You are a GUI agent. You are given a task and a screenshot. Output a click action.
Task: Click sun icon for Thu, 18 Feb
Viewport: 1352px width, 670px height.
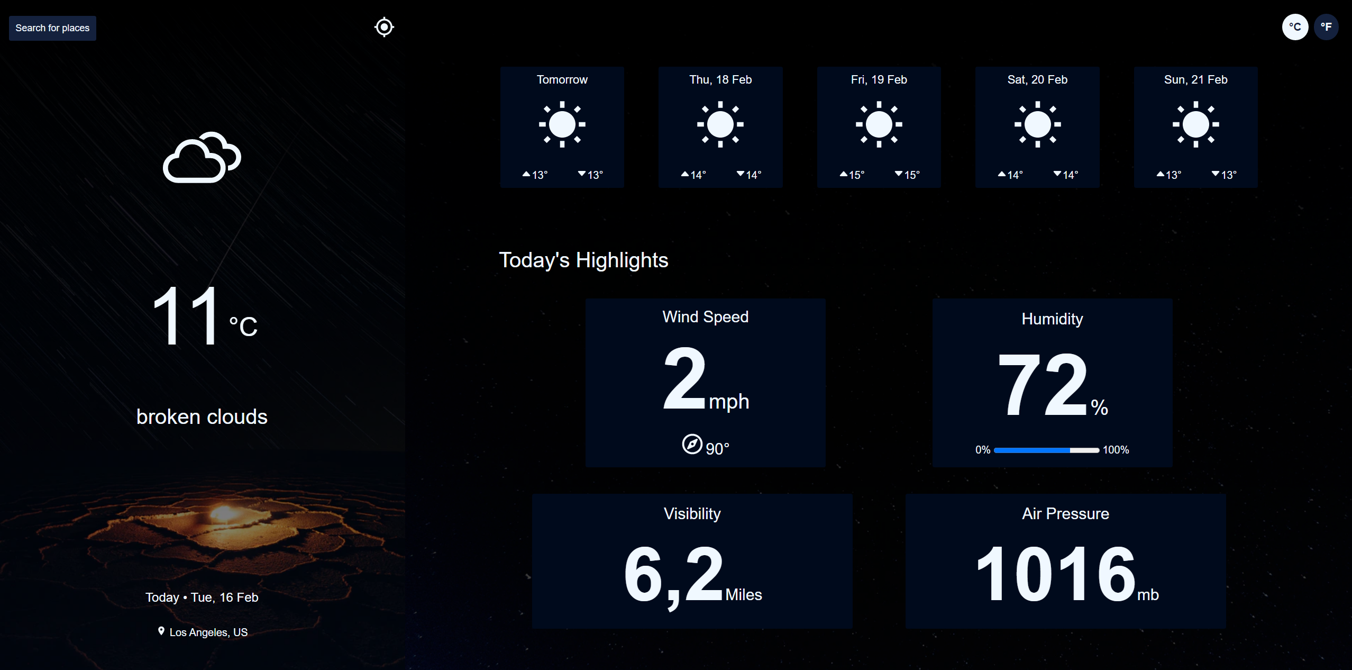[720, 124]
